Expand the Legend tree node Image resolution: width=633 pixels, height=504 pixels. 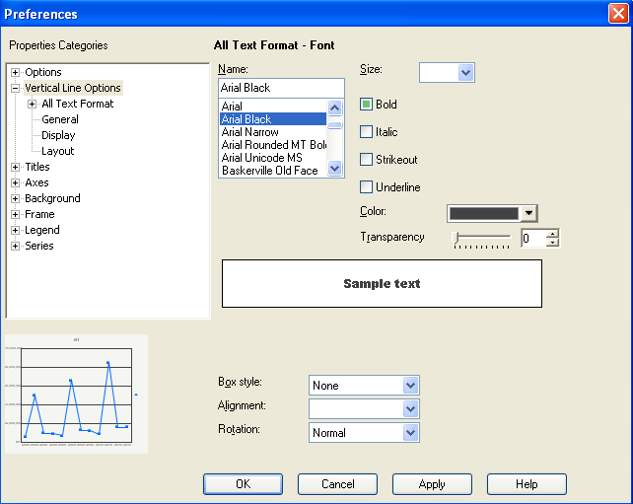click(x=16, y=230)
